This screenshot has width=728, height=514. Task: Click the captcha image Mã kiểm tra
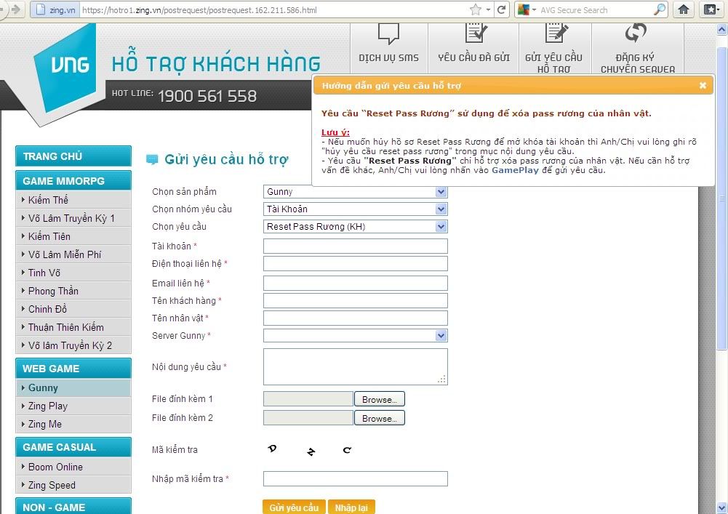point(310,450)
